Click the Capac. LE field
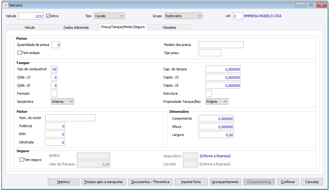 pyautogui.click(x=223, y=86)
